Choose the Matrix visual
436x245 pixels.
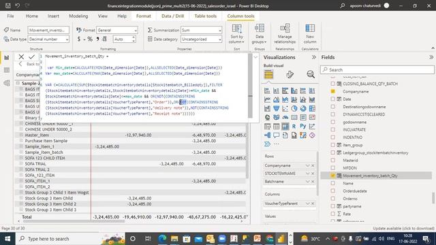(x=285, y=127)
